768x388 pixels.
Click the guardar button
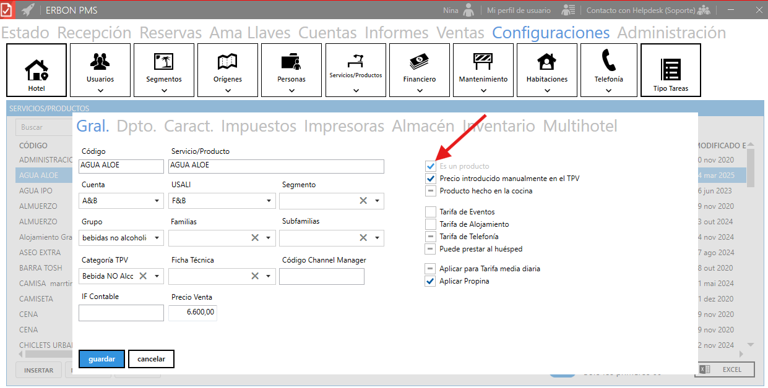pos(101,359)
